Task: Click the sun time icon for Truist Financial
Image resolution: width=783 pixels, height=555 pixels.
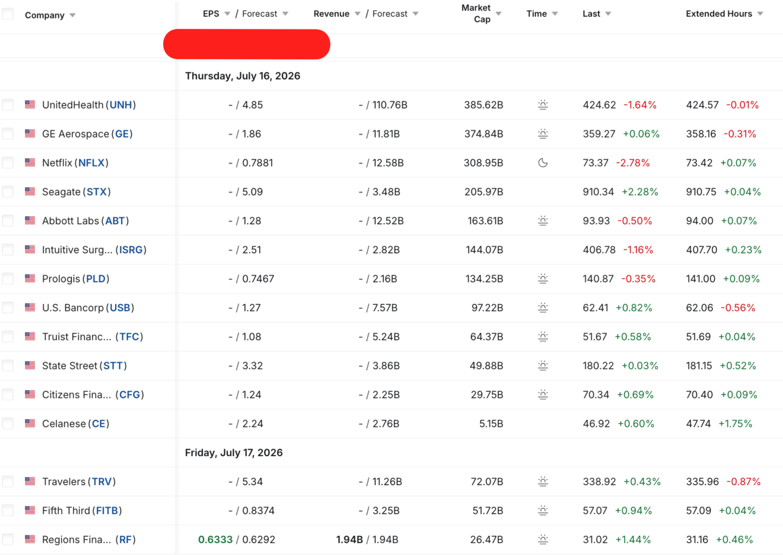Action: click(x=543, y=337)
